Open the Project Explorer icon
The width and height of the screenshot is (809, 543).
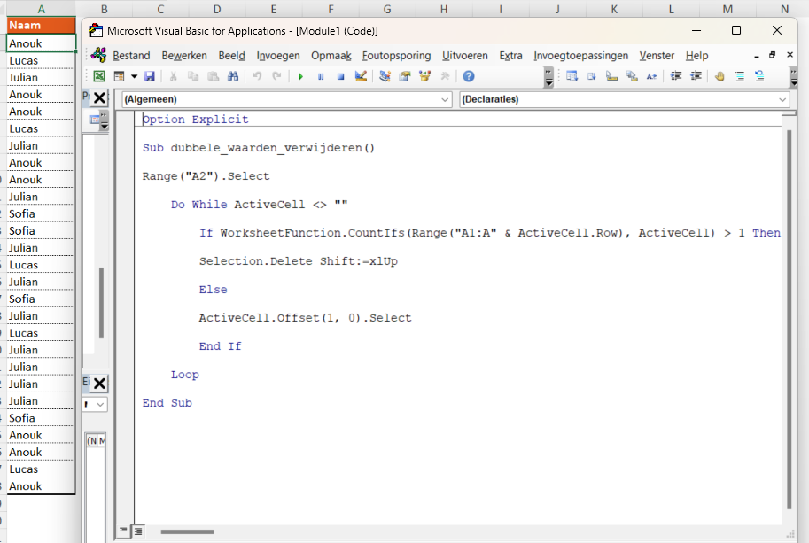(x=385, y=76)
